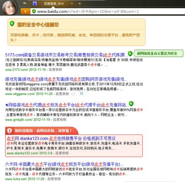The height and width of the screenshot is (182, 185).
Task: Click the Baidu paw favicon on tab
Action: [35, 3]
